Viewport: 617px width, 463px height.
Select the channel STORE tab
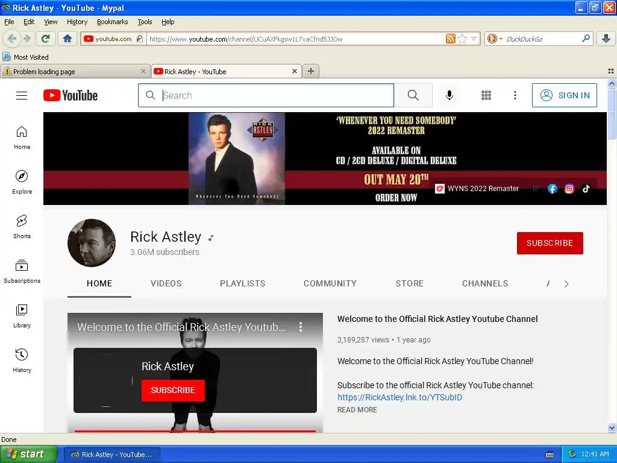click(x=410, y=283)
